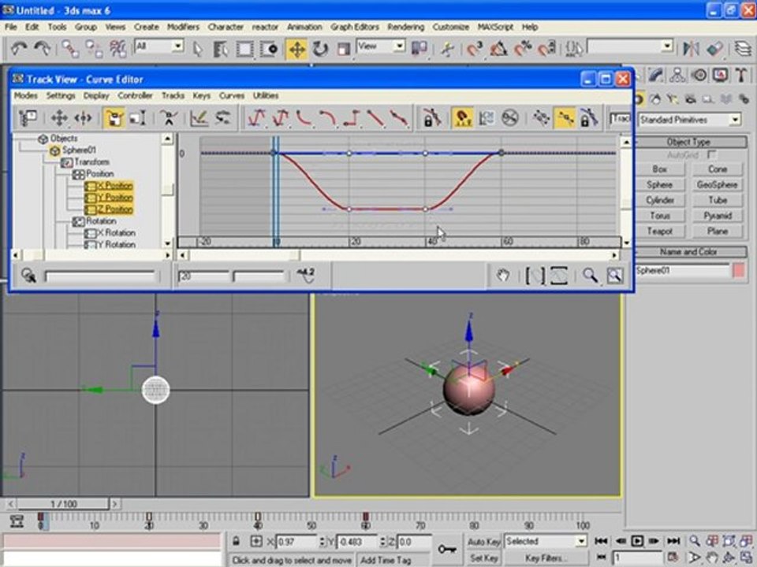The height and width of the screenshot is (567, 757).
Task: Click the Undo arrow in main toolbar
Action: pos(19,48)
